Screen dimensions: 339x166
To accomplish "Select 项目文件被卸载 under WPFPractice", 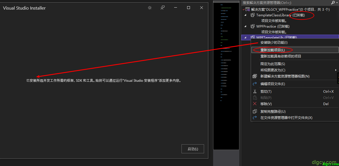I will coord(274,32).
